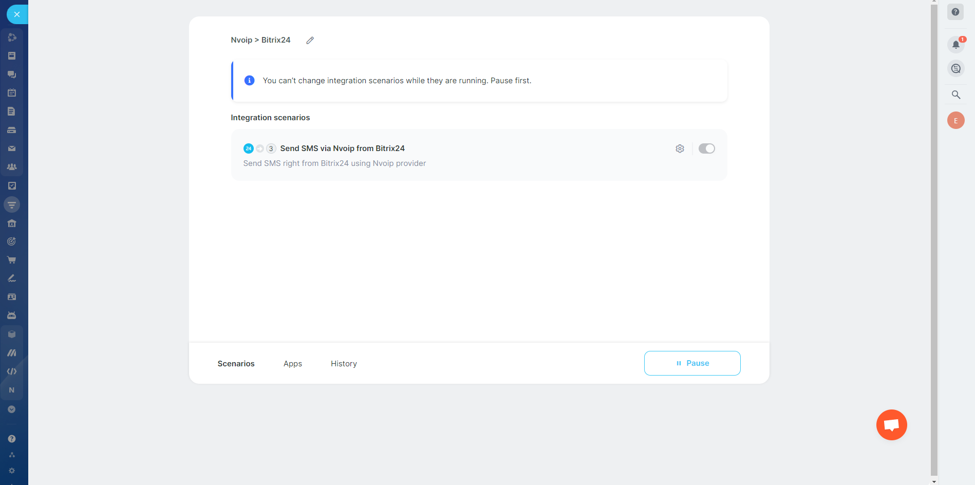Expand more items chevron in left sidebar

click(12, 409)
